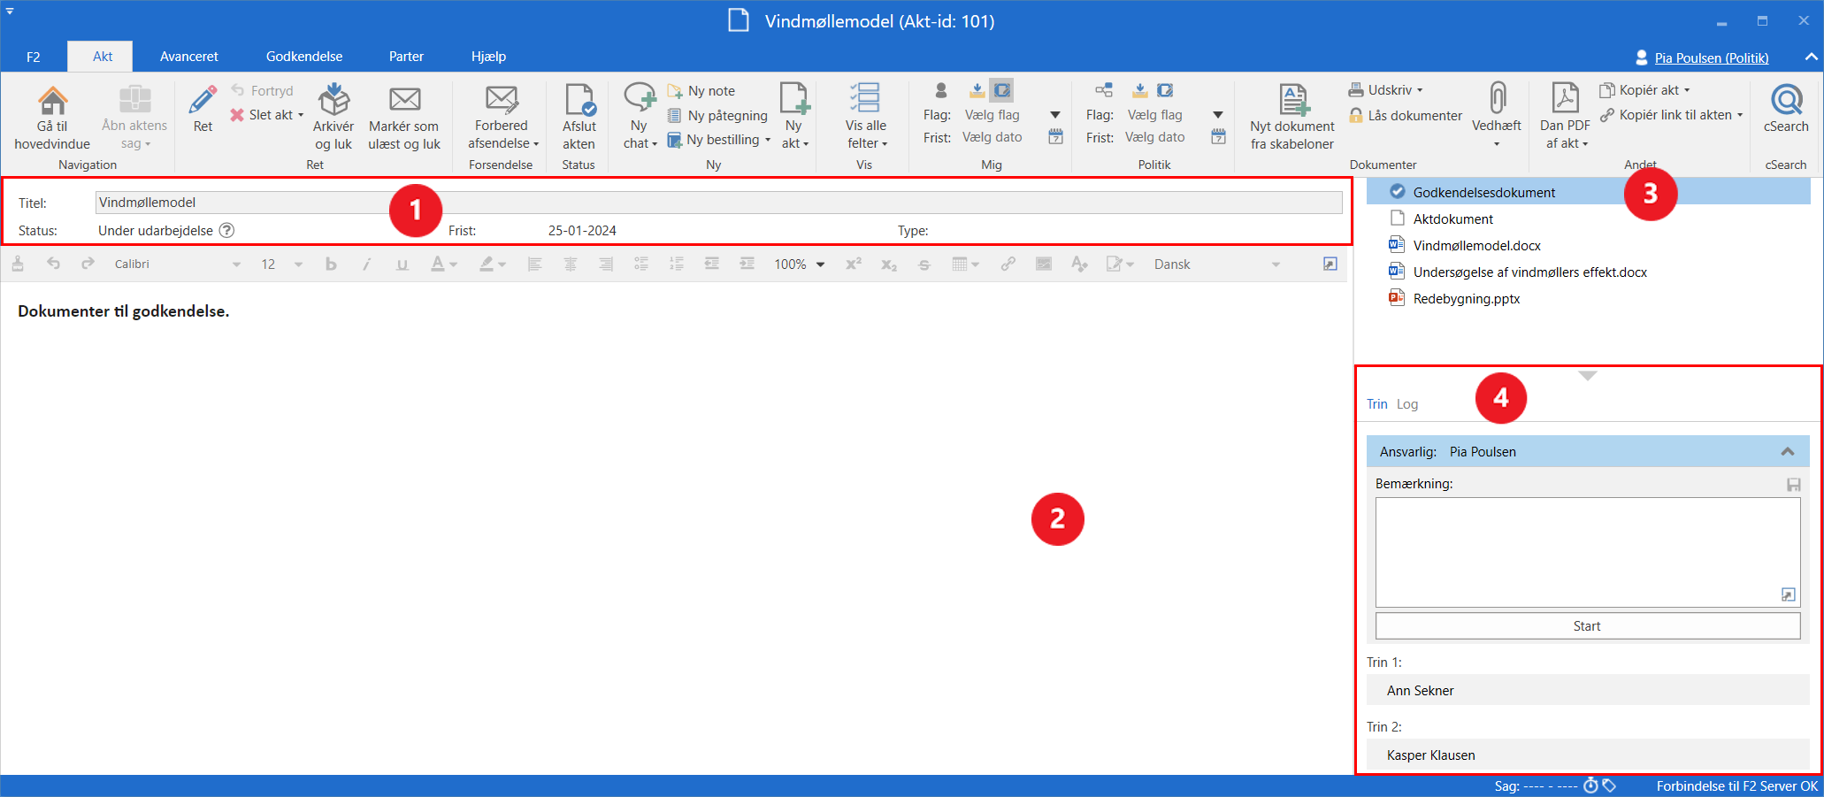Click the Ret pencil icon

click(x=203, y=101)
